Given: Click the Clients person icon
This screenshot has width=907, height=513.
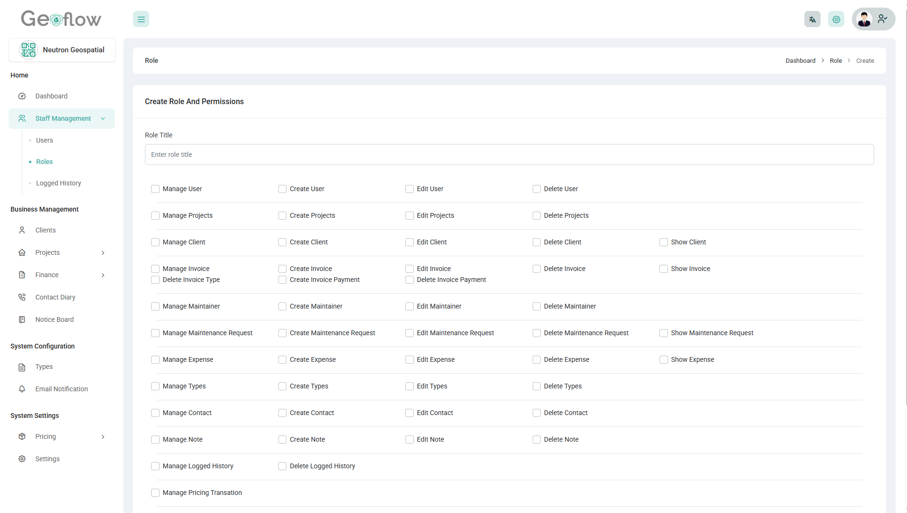Looking at the screenshot, I should click(x=22, y=230).
